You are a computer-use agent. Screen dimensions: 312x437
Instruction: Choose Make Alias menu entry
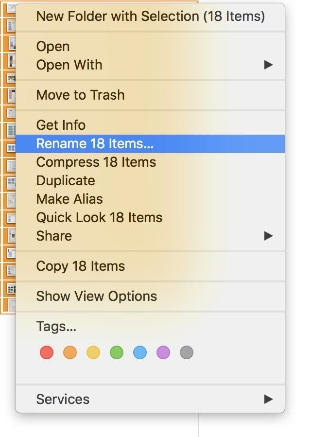click(69, 199)
